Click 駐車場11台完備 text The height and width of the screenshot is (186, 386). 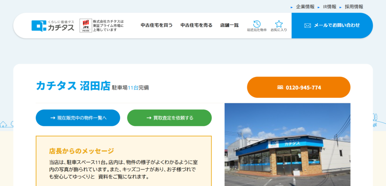(130, 88)
